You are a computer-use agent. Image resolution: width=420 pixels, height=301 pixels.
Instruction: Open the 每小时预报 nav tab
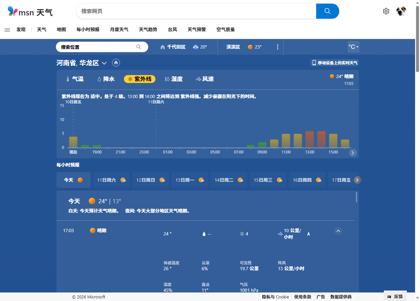point(88,30)
